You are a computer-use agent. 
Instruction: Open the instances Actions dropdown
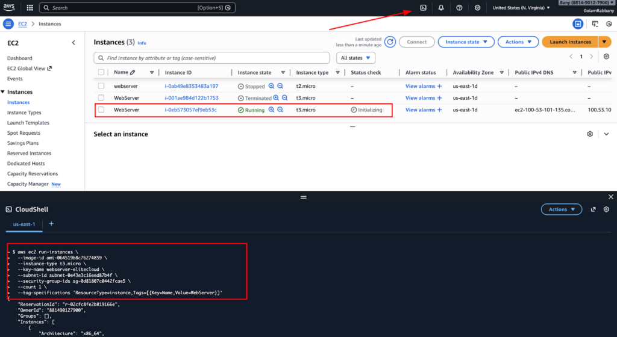518,42
